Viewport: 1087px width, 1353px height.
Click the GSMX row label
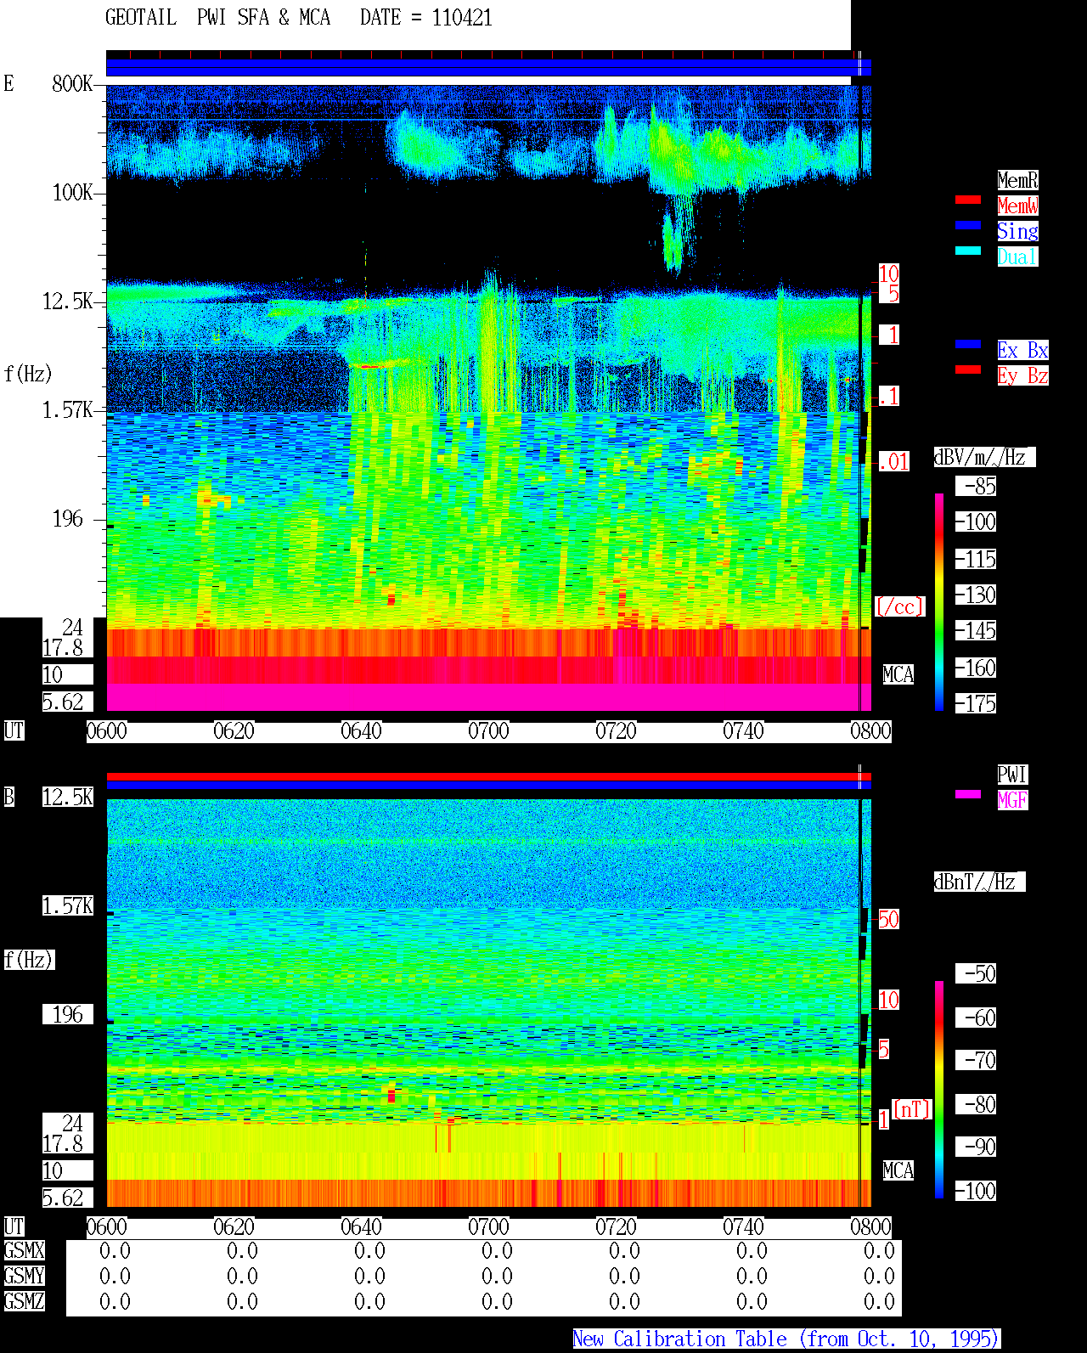click(x=24, y=1250)
